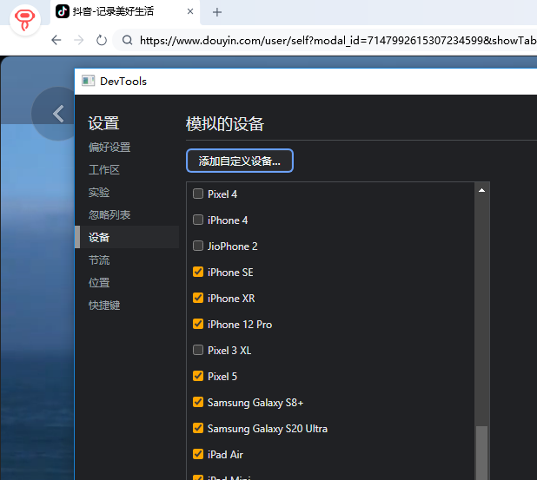Enable the iPhone 4 checkbox
537x480 pixels.
click(198, 220)
